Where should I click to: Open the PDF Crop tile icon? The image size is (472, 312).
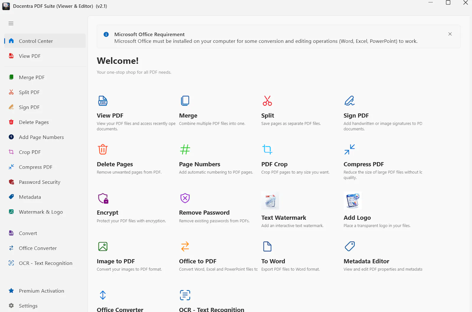click(267, 150)
